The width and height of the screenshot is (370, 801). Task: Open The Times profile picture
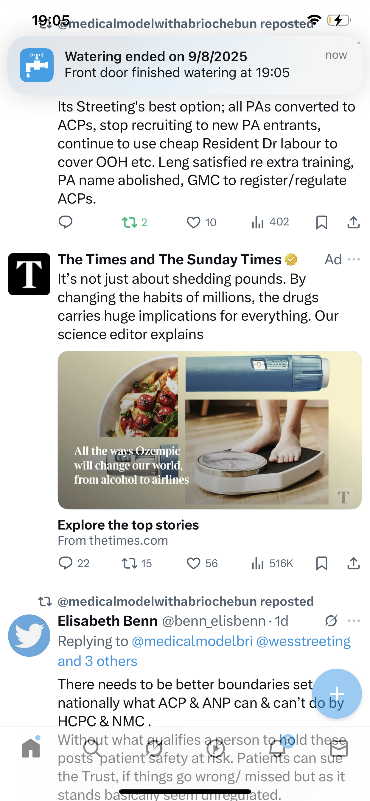29,274
